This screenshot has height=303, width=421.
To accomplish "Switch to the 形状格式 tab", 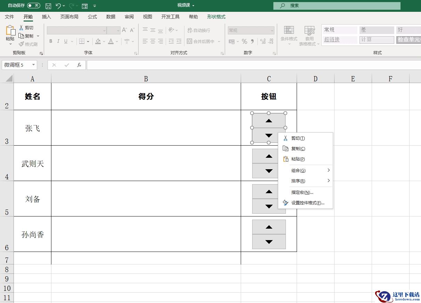I will tap(216, 17).
